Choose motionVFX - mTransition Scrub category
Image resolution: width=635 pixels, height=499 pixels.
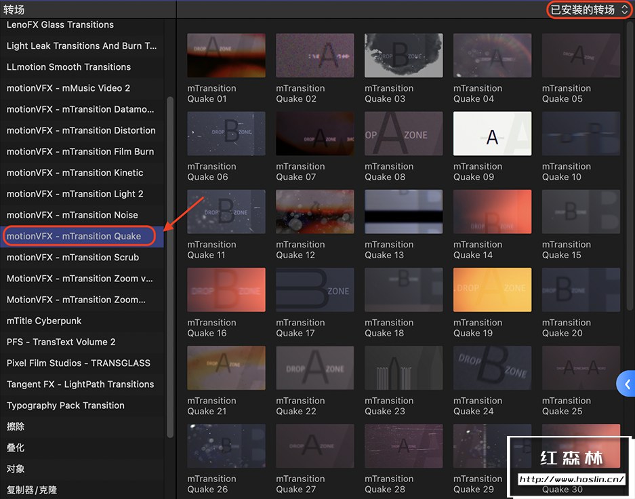point(82,257)
